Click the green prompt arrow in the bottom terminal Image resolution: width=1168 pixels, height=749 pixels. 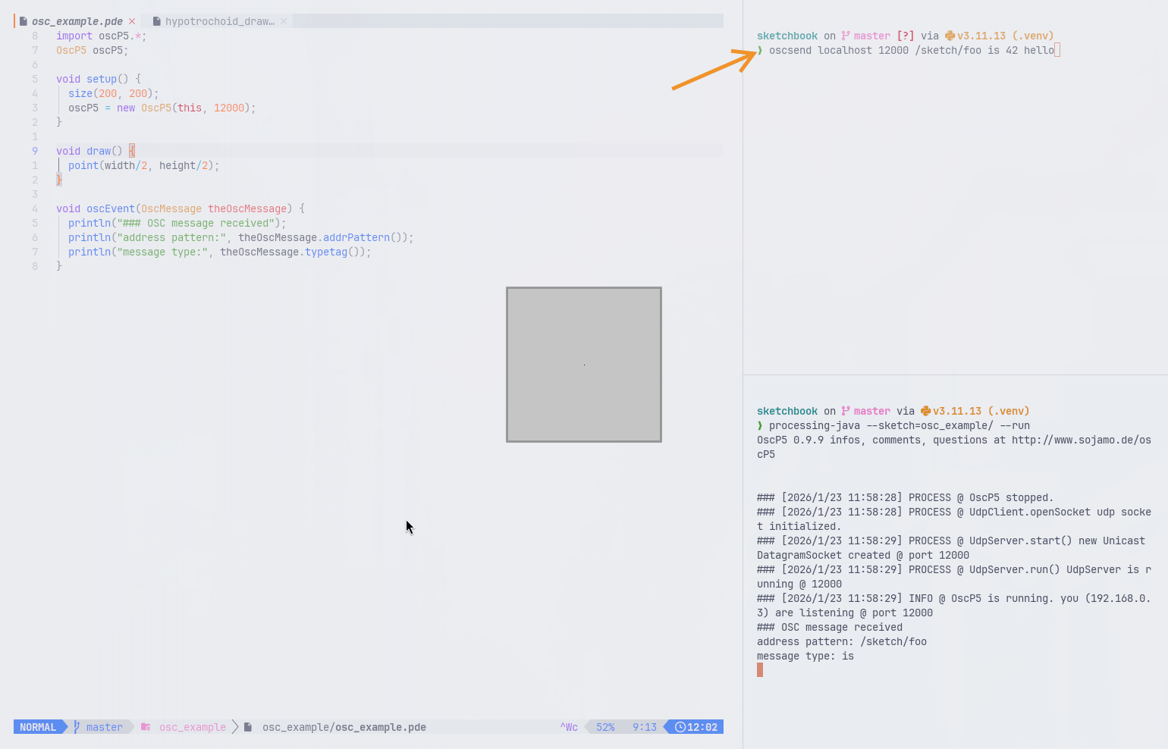(x=759, y=425)
